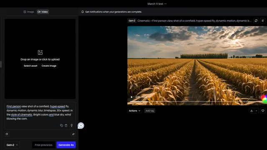The height and width of the screenshot is (150, 267).
Task: Expand the Gen-2 model dropdown
Action: click(12, 145)
